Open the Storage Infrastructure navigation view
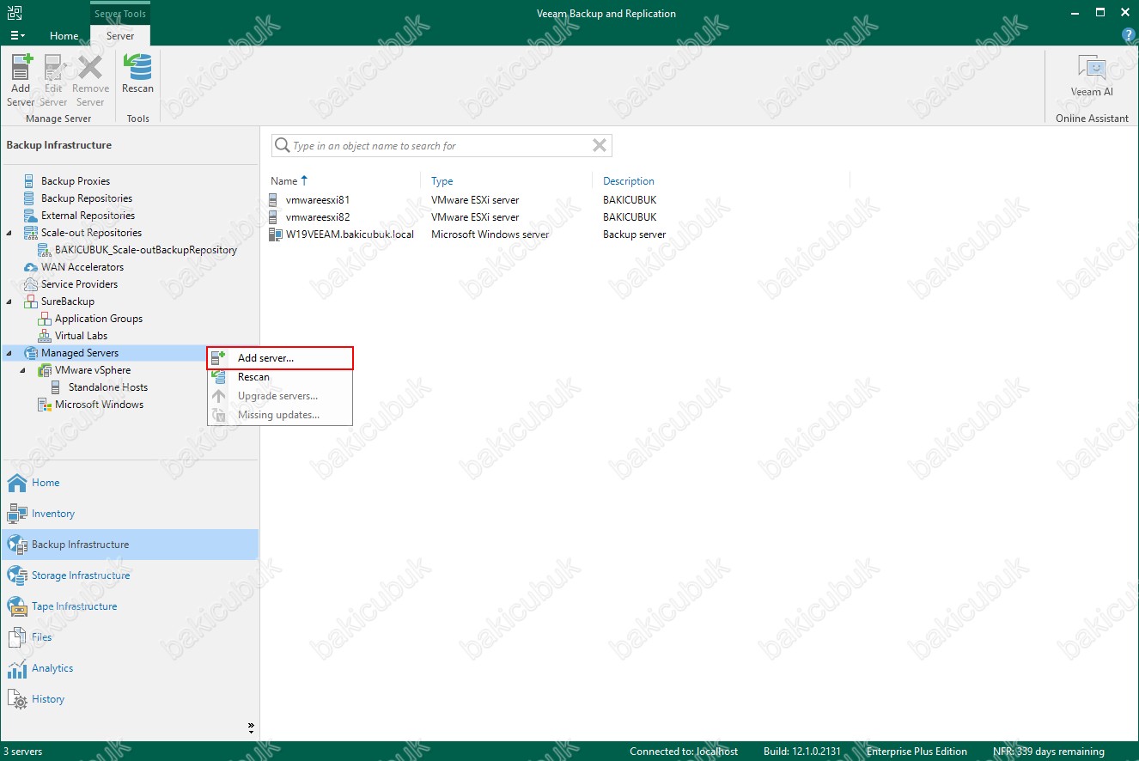The image size is (1139, 761). (x=130, y=575)
